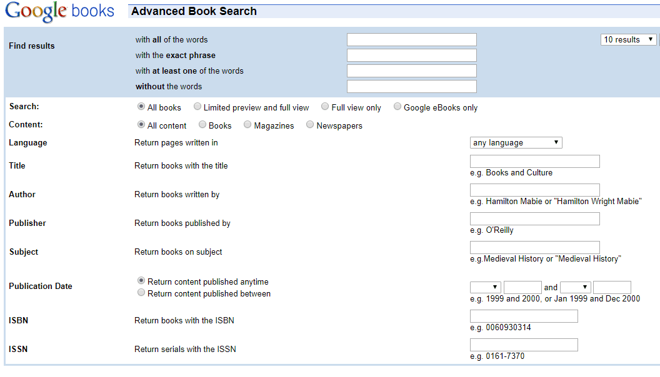Image resolution: width=660 pixels, height=377 pixels.
Task: Click the Google books logo
Action: (59, 11)
